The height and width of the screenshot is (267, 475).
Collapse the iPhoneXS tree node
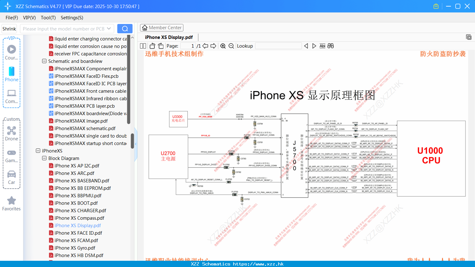point(38,151)
